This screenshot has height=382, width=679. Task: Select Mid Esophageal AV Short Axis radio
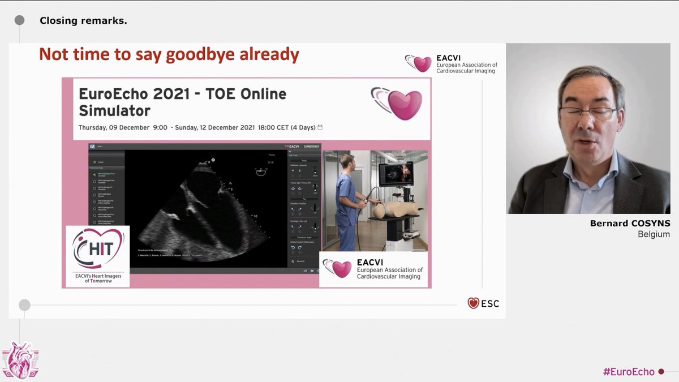94,209
